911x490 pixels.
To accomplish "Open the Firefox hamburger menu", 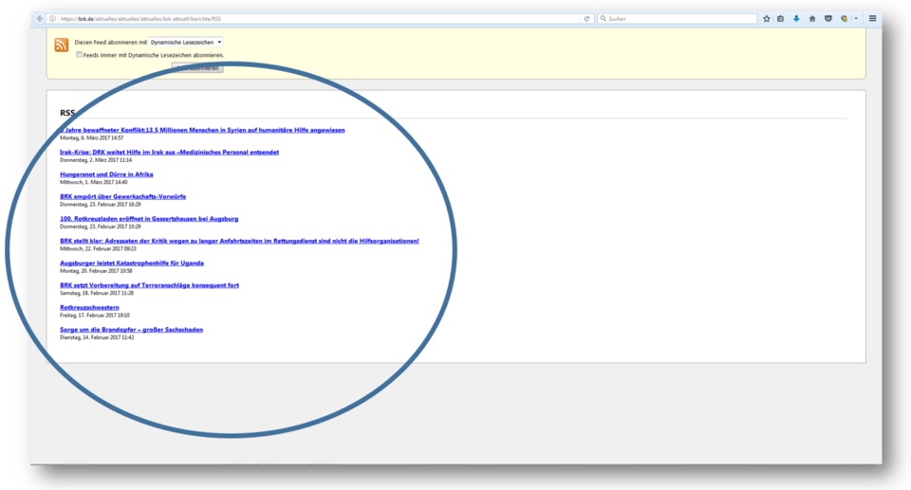I will (872, 19).
